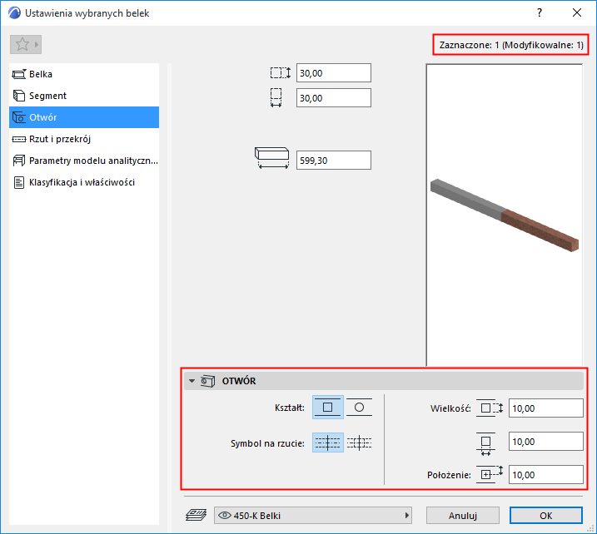This screenshot has width=597, height=534.
Task: Edit the Położenie field 10,00
Action: [x=546, y=475]
